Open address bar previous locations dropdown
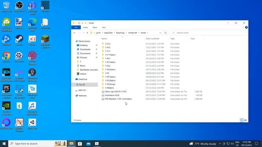 160,33
